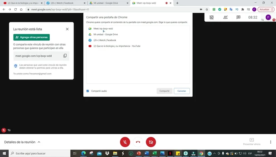
Task: Choose '(20+) Watch | Facebook' to share
Action: click(x=138, y=40)
